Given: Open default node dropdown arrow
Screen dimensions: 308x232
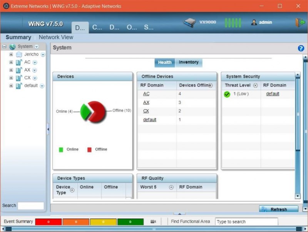Looking at the screenshot, I should 42,86.
